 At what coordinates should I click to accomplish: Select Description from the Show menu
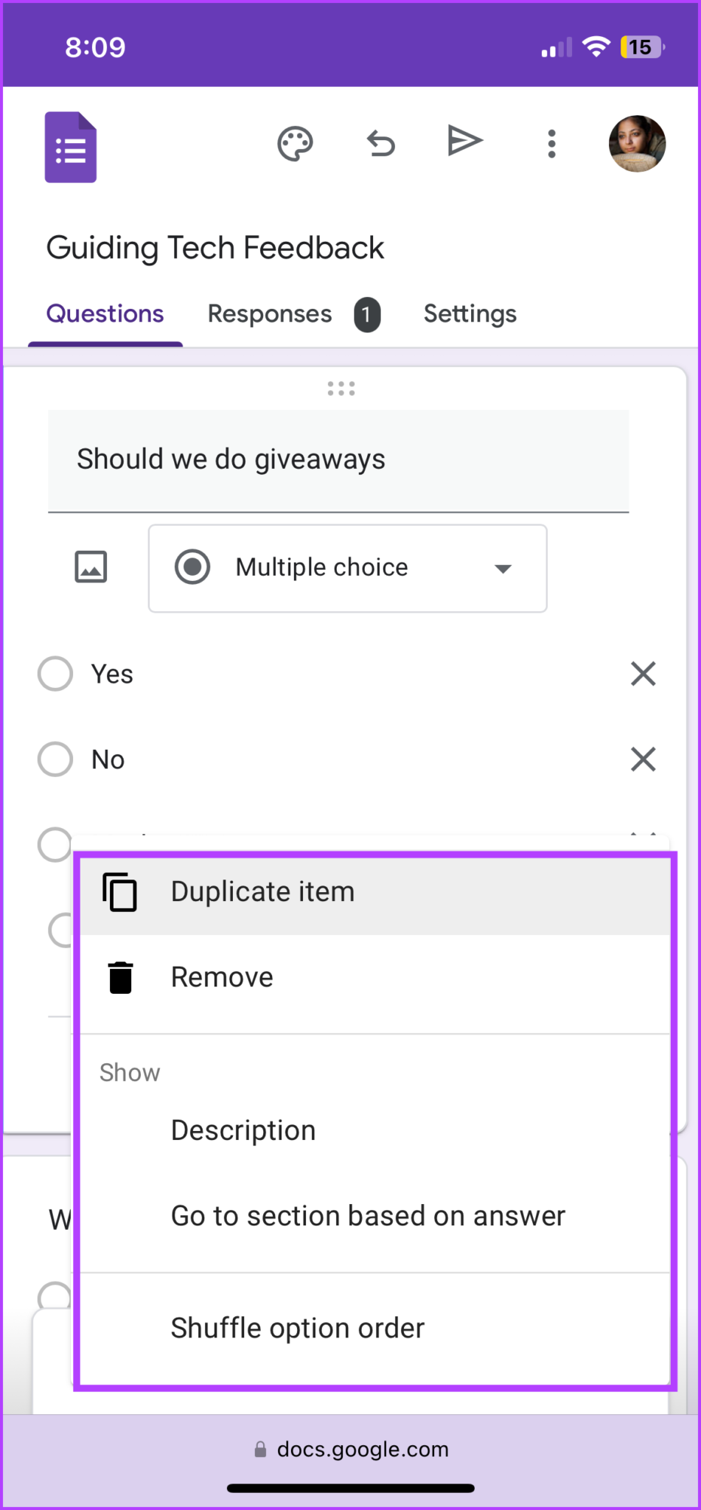(x=243, y=1130)
